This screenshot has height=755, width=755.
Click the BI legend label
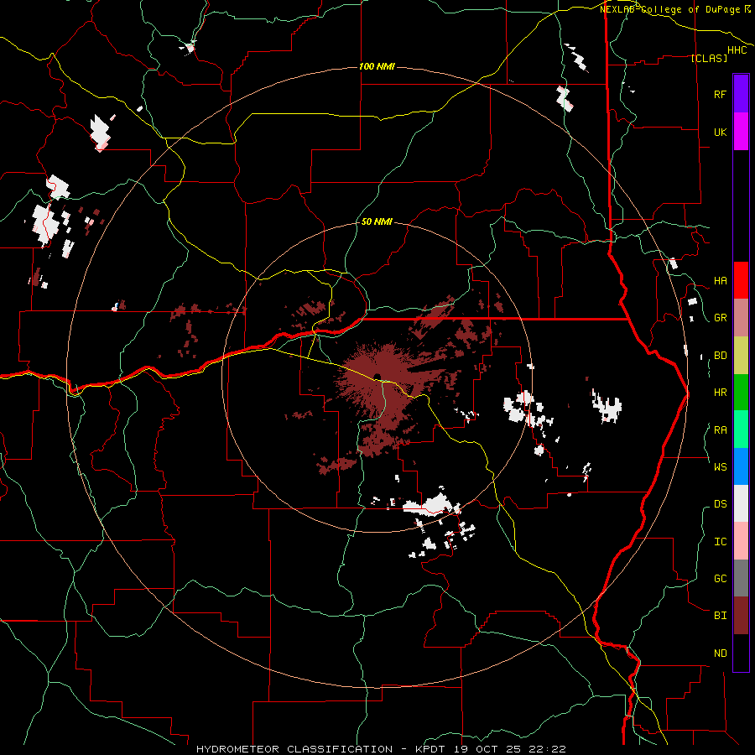[x=720, y=616]
